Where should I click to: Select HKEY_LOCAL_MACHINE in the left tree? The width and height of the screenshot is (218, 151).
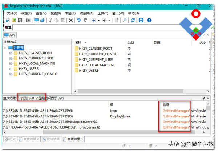[x=37, y=64]
